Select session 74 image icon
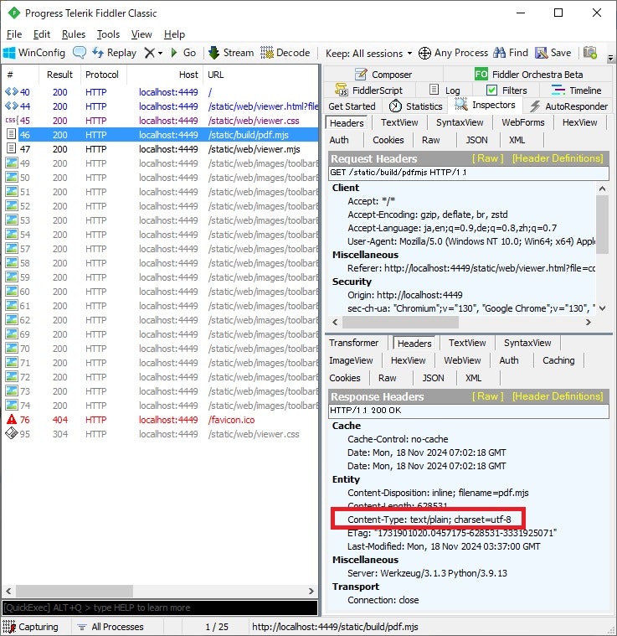This screenshot has width=617, height=636. pos(12,406)
